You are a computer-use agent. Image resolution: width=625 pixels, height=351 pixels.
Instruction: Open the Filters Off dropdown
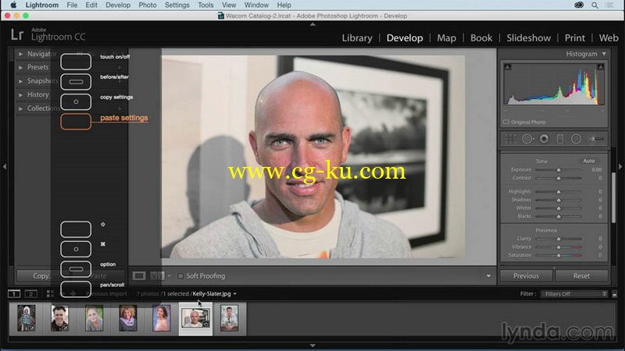tap(574, 294)
